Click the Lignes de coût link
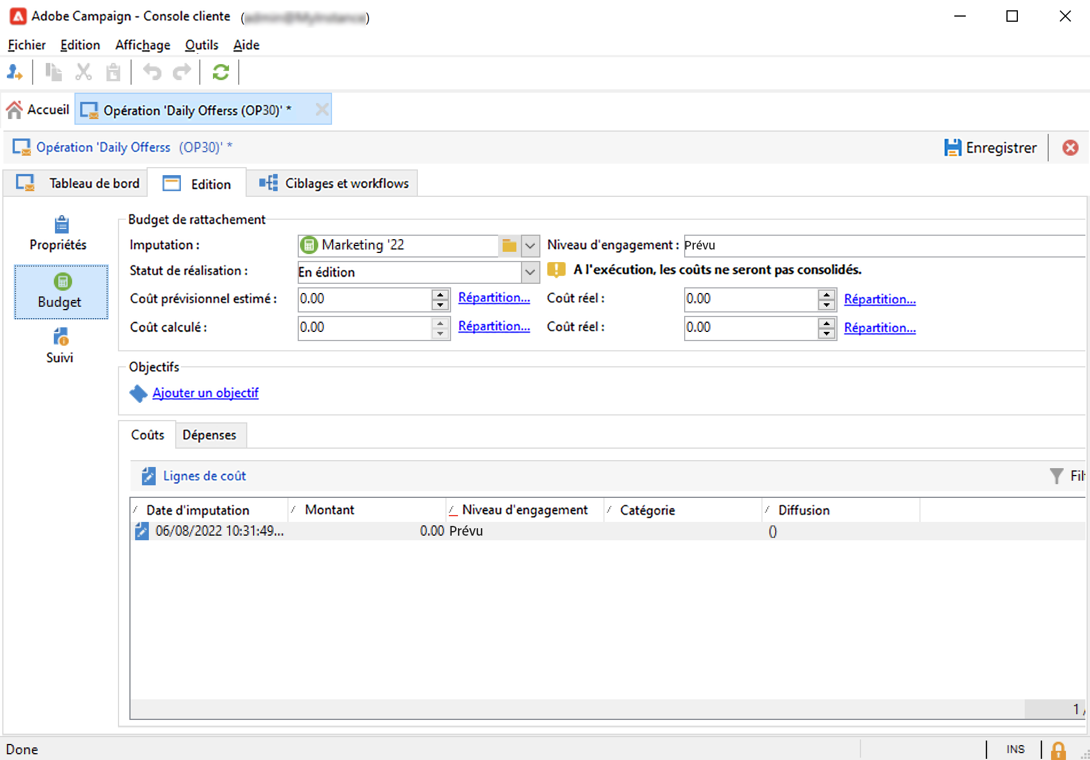 tap(204, 476)
